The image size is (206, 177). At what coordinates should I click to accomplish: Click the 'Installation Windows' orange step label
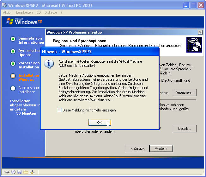pos(29,78)
